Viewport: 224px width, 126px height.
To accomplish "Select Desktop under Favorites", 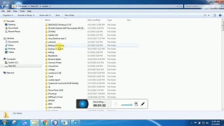I will [x=12, y=24].
